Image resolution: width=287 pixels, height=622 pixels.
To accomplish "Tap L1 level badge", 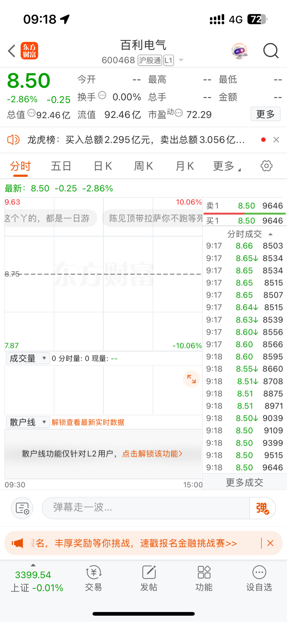I will click(x=169, y=60).
